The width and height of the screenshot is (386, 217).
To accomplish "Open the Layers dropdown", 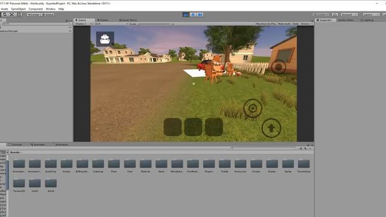I will [371, 14].
